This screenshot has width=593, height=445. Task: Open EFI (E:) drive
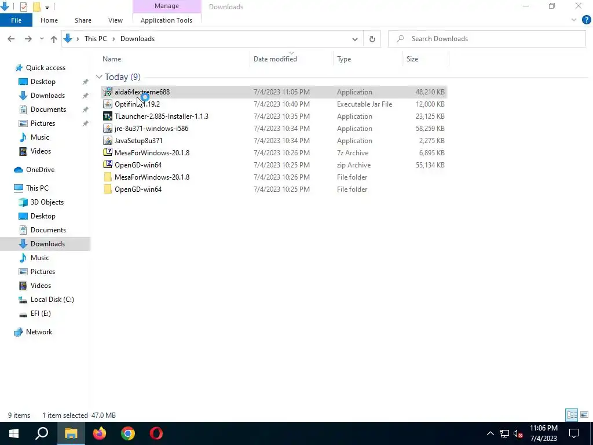(41, 313)
